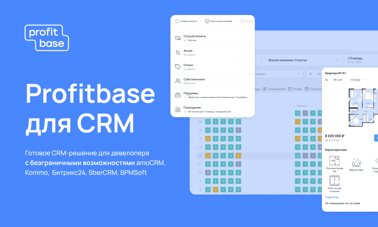Click the ₽ currency button
This screenshot has width=378, height=227.
coord(311,74)
